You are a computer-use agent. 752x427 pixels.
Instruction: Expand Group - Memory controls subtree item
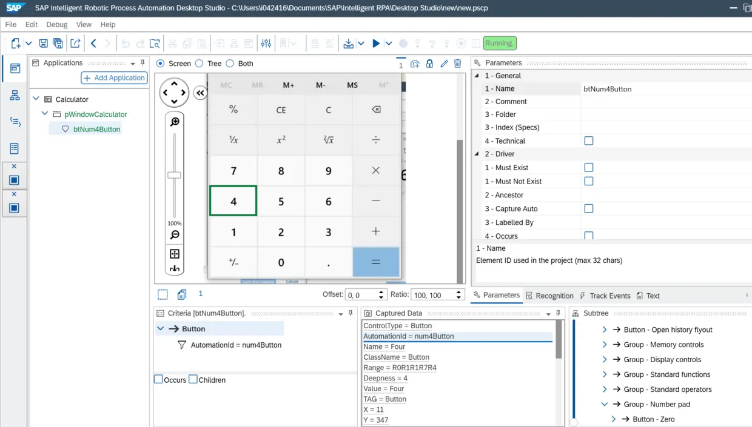coord(605,345)
